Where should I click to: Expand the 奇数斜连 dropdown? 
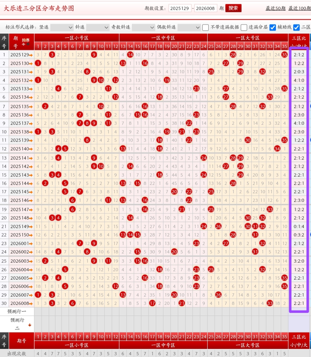click(x=143, y=27)
